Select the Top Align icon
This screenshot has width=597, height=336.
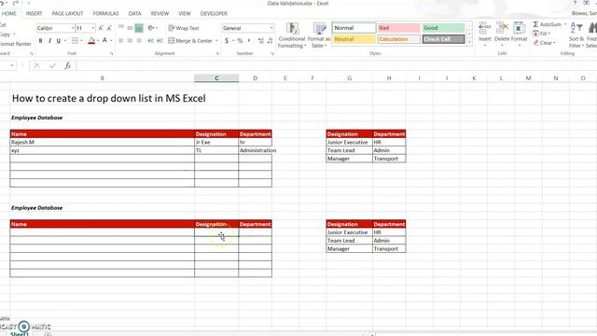pyautogui.click(x=121, y=28)
